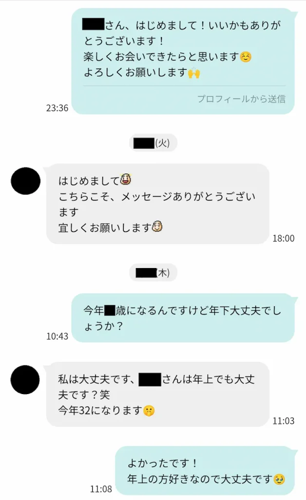This screenshot has height=500, width=306.
Task: Tap the プロフィールから送信 label
Action: pos(241,99)
